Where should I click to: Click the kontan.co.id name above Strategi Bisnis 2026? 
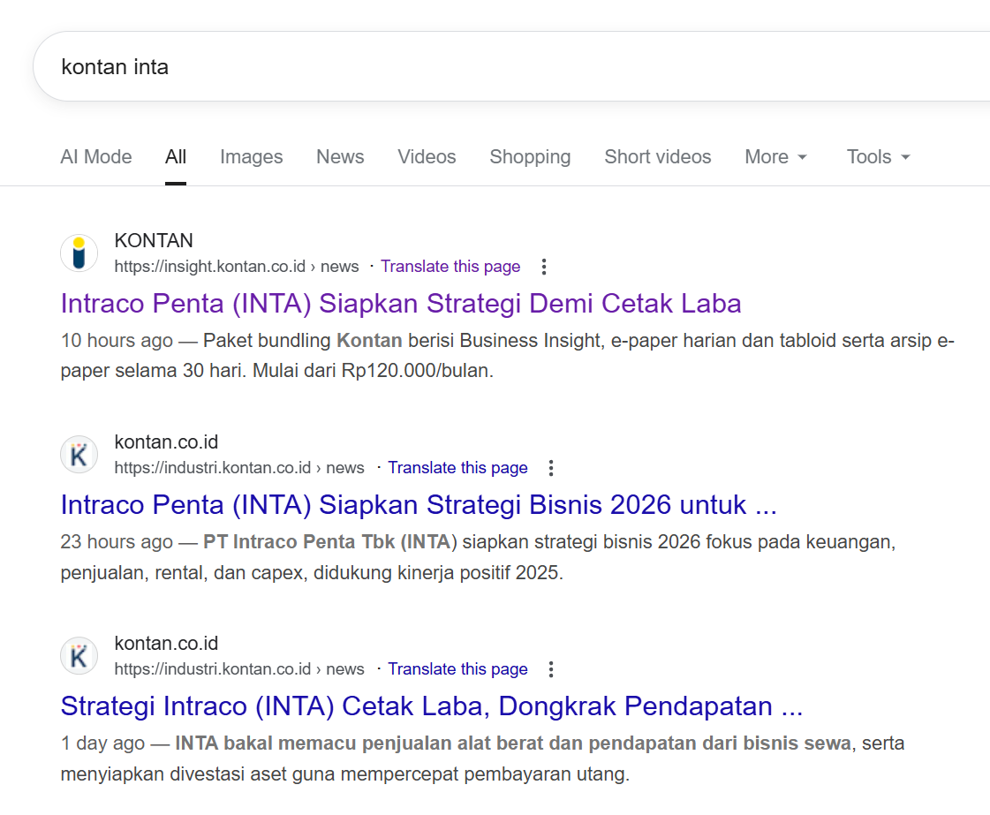[166, 441]
